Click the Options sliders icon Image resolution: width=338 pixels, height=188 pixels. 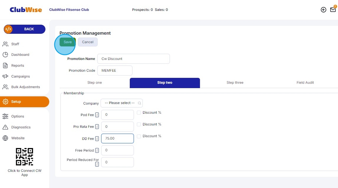[5, 116]
